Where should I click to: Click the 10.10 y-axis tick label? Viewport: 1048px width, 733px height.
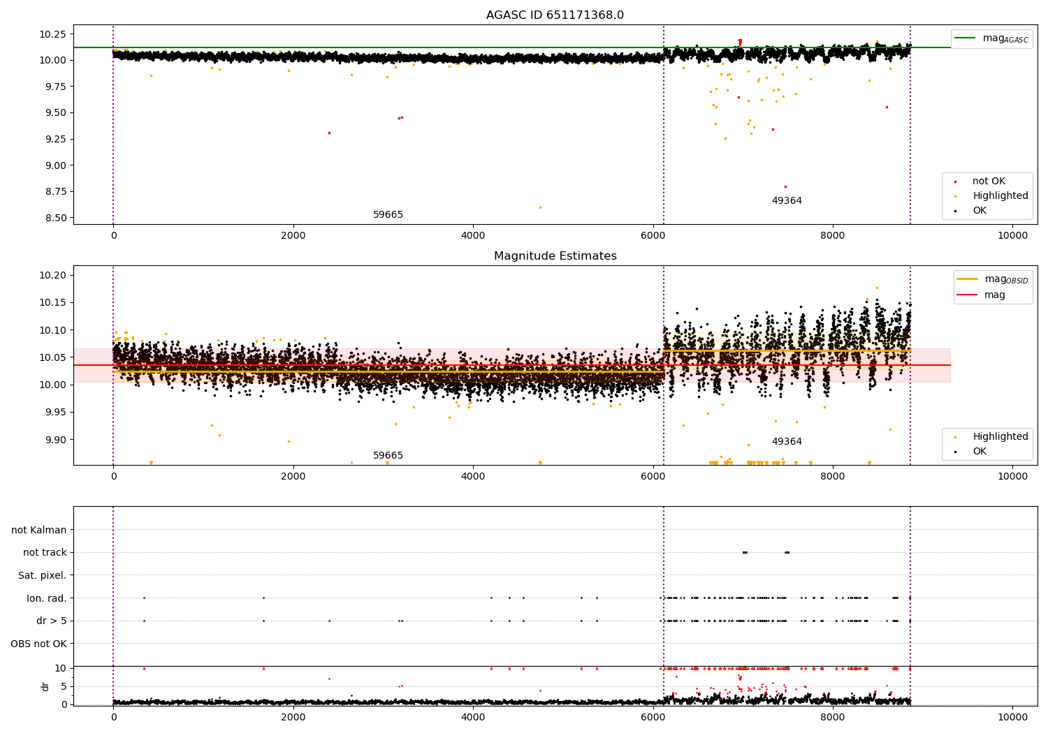(x=52, y=330)
